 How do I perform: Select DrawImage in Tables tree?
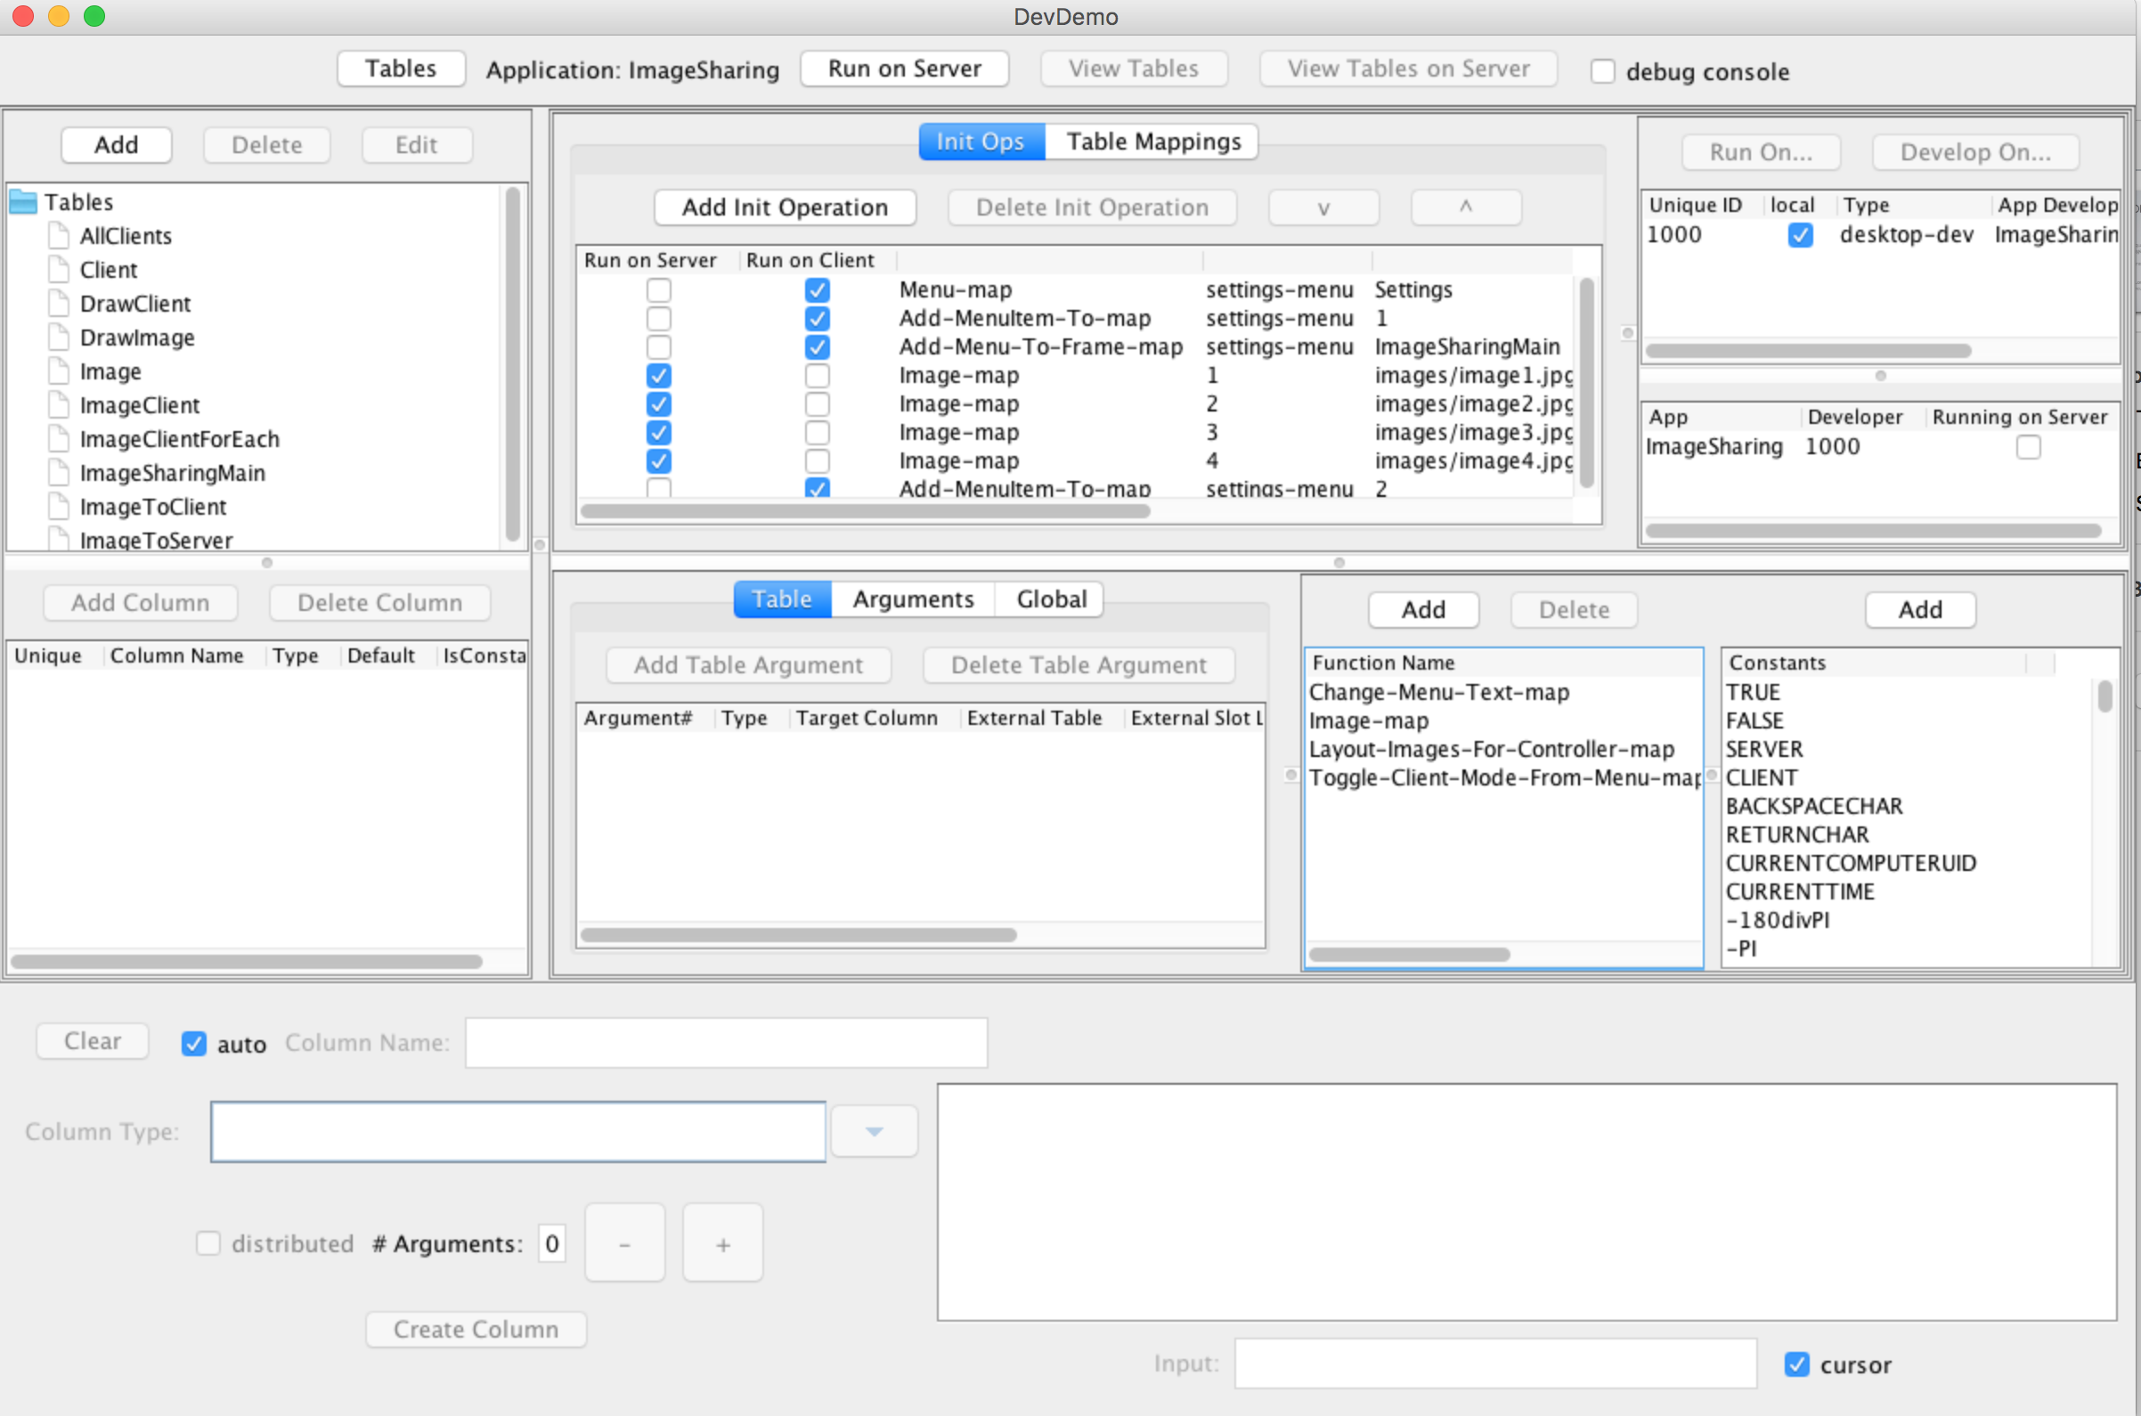pyautogui.click(x=137, y=338)
